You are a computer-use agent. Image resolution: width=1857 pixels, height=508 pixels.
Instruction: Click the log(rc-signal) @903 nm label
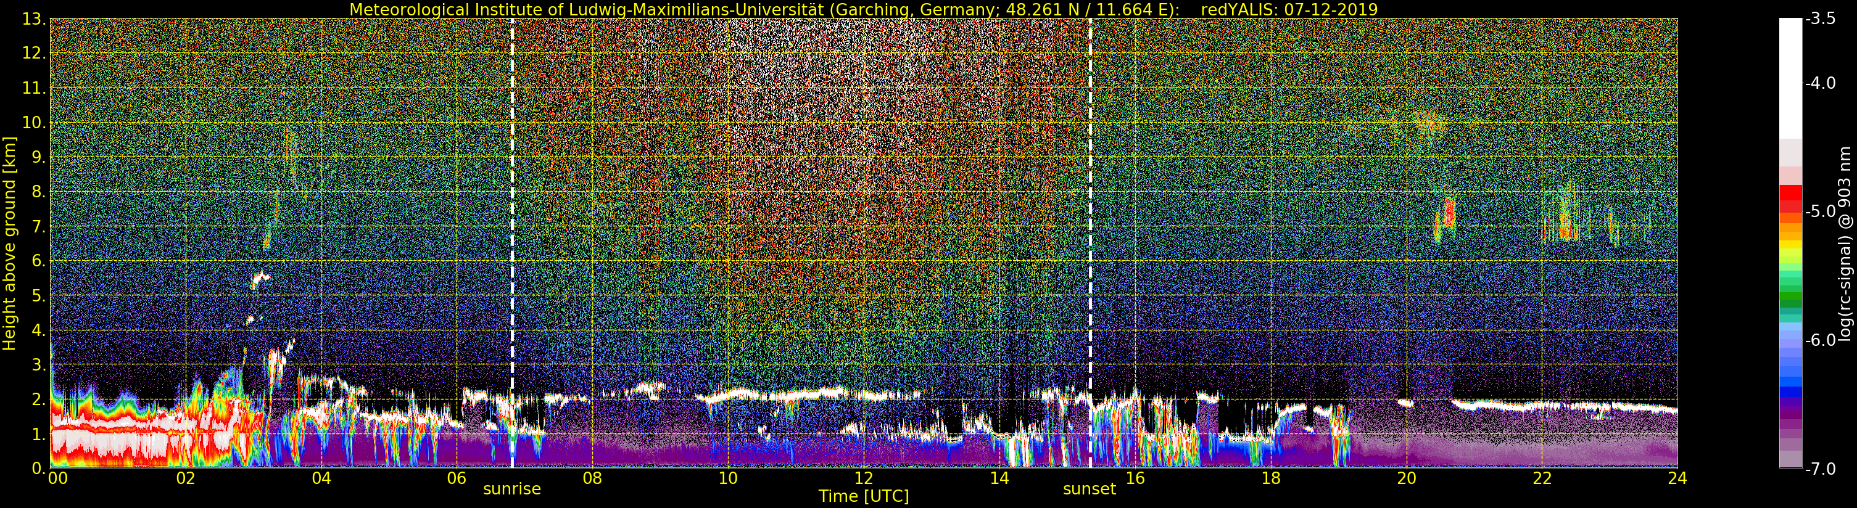click(1845, 243)
